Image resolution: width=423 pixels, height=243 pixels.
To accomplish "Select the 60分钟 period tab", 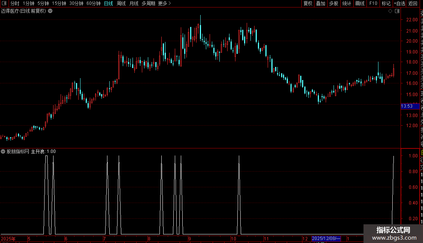I will click(94, 3).
